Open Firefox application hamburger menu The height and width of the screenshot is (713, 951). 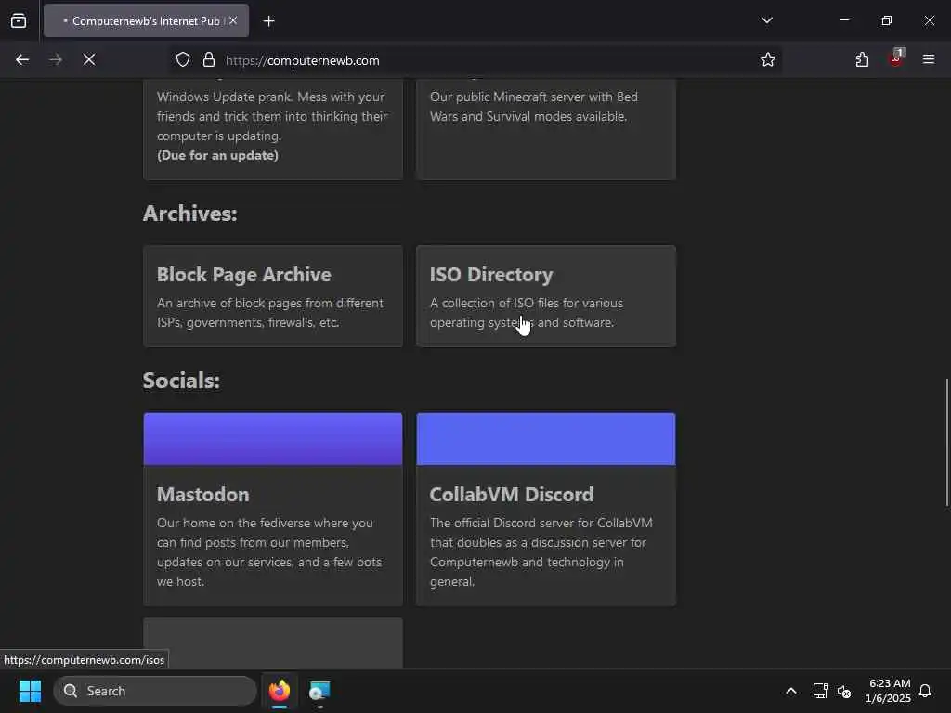coord(929,59)
